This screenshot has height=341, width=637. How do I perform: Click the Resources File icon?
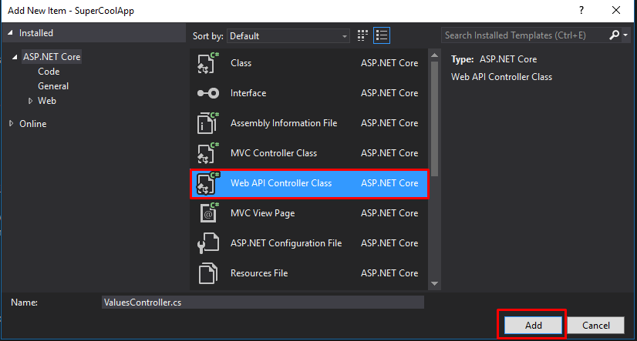pyautogui.click(x=207, y=273)
